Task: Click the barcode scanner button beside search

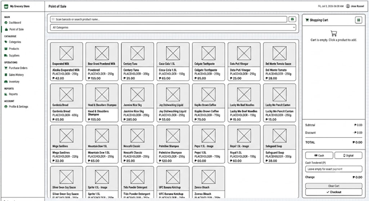Action: click(292, 19)
